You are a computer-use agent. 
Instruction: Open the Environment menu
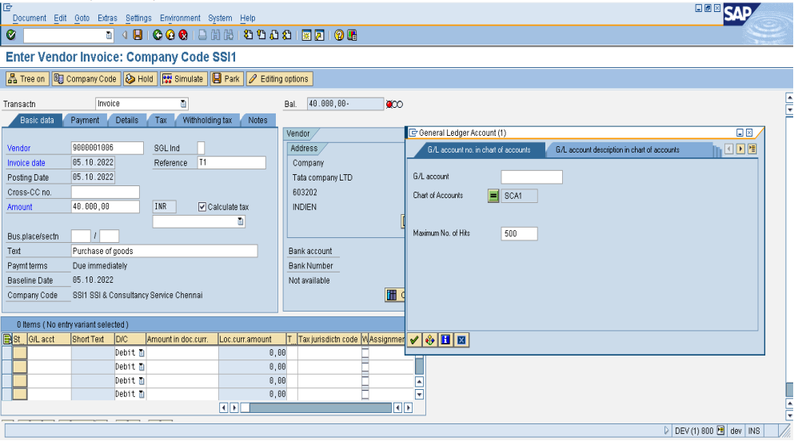tap(180, 18)
